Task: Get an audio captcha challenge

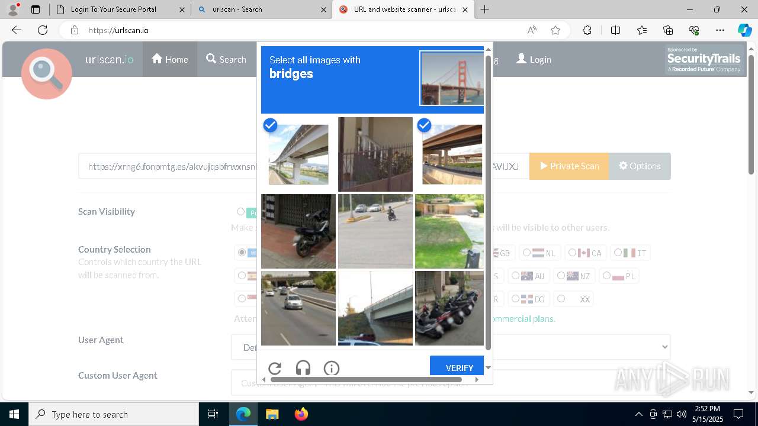Action: pos(303,369)
